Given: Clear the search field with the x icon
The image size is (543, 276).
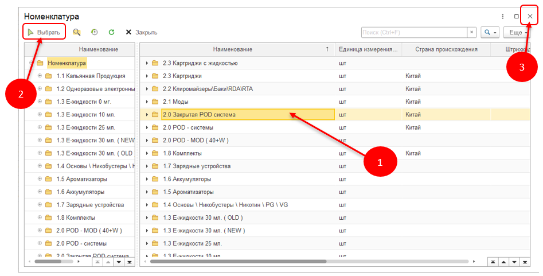Looking at the screenshot, I should coord(471,32).
